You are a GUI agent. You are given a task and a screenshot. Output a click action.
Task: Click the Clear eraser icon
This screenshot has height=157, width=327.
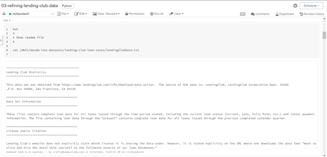click(x=171, y=14)
